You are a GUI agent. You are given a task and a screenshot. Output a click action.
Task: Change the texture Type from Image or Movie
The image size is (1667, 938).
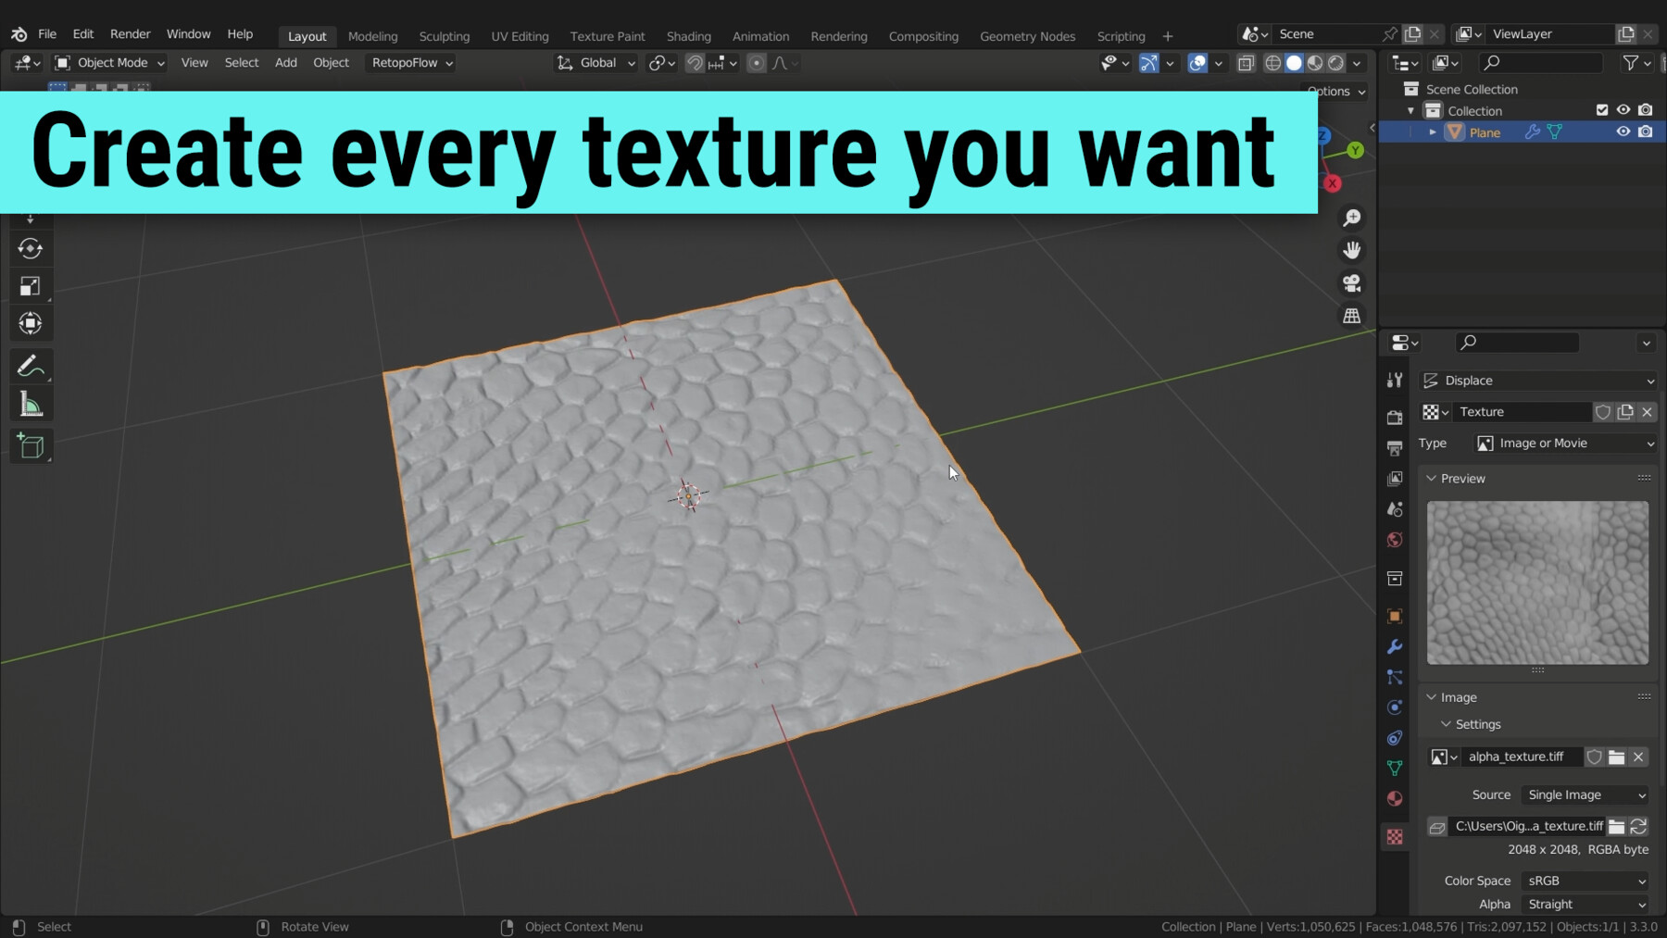click(x=1563, y=443)
